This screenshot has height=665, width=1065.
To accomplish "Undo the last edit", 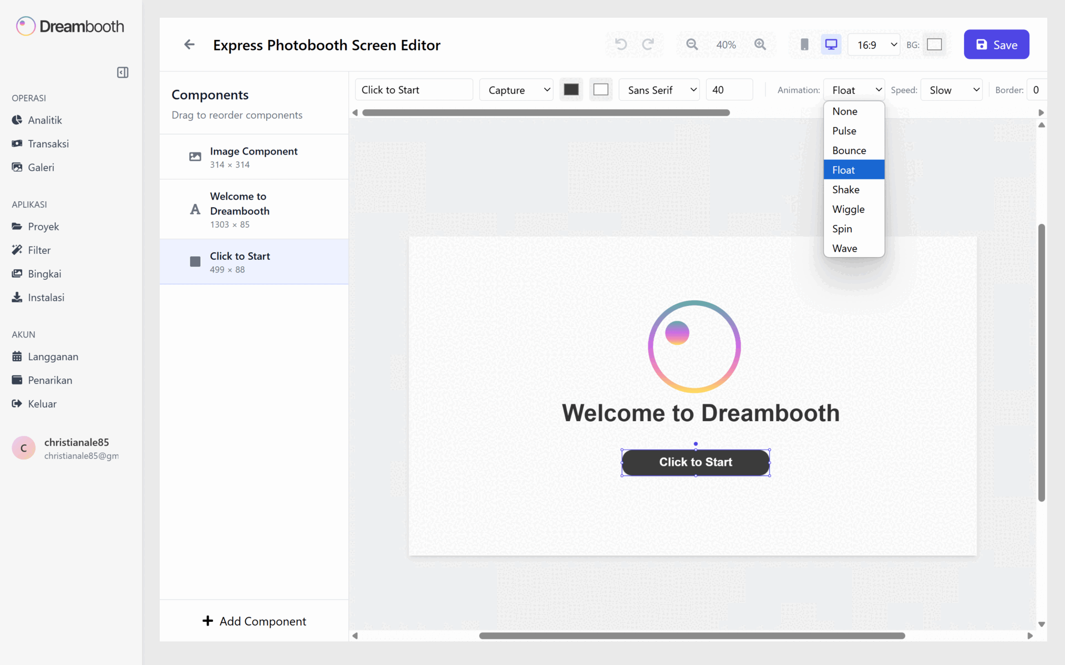I will point(621,44).
